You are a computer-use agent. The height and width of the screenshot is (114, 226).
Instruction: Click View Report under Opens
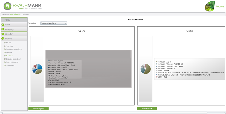[x=38, y=109]
